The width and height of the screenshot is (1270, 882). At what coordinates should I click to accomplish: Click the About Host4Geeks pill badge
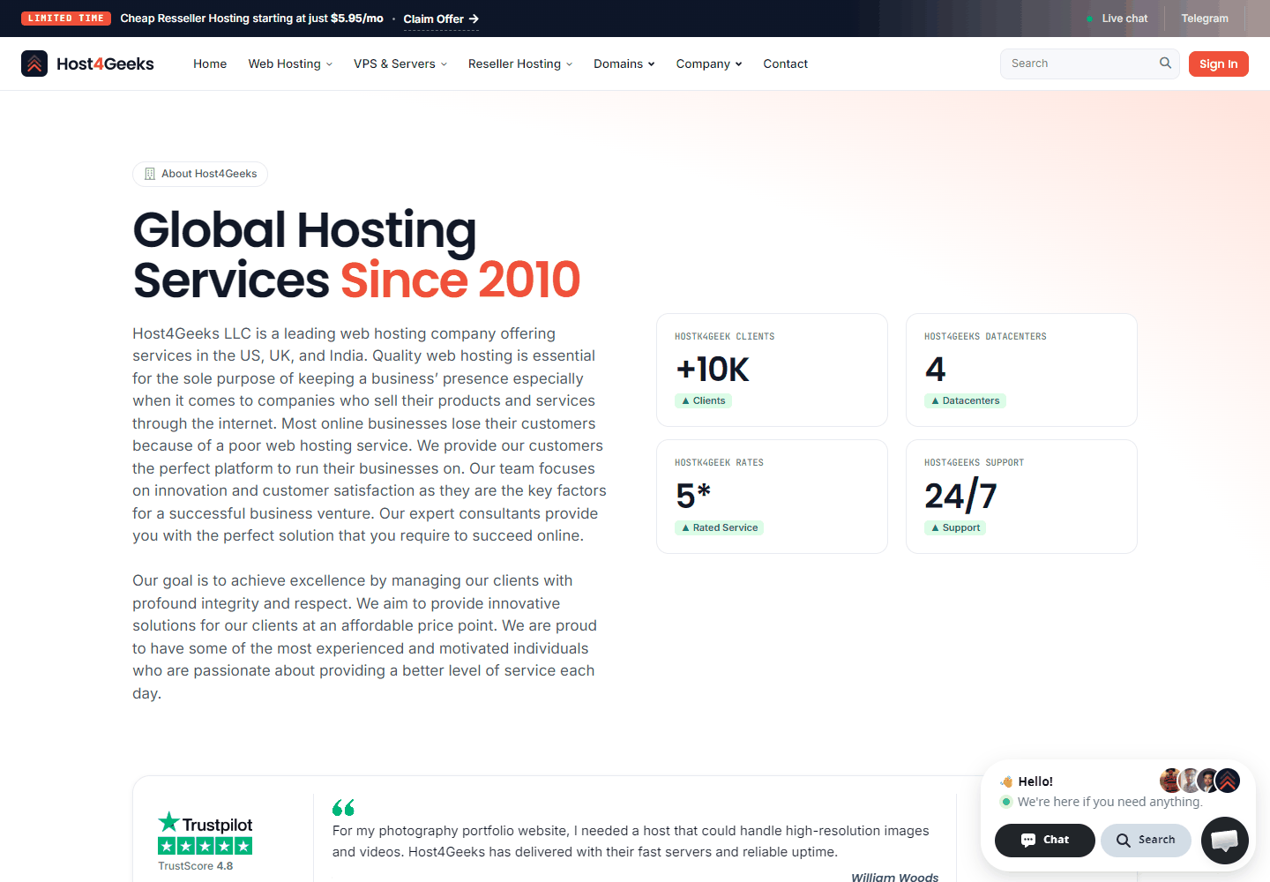click(x=200, y=174)
